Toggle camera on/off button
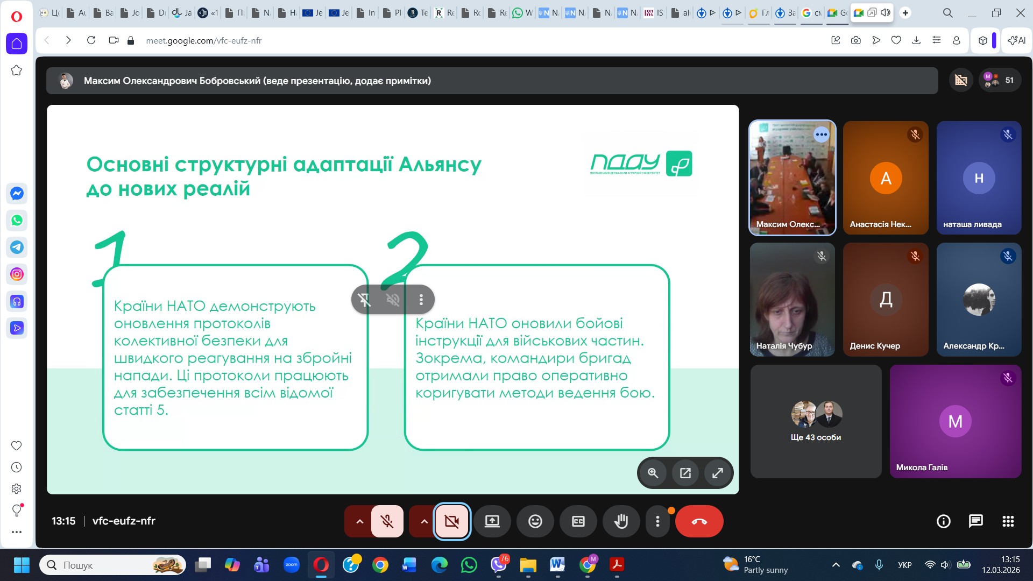Image resolution: width=1033 pixels, height=581 pixels. tap(452, 521)
